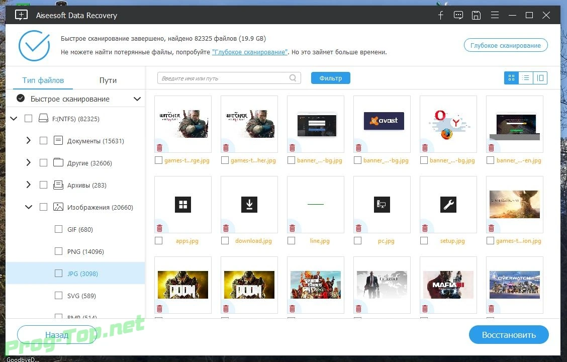Click the file name search field
Image resolution: width=567 pixels, height=362 pixels.
click(x=229, y=78)
